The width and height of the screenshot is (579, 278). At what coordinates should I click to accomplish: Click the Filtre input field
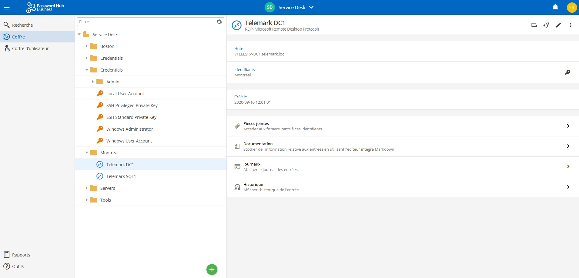pyautogui.click(x=146, y=22)
